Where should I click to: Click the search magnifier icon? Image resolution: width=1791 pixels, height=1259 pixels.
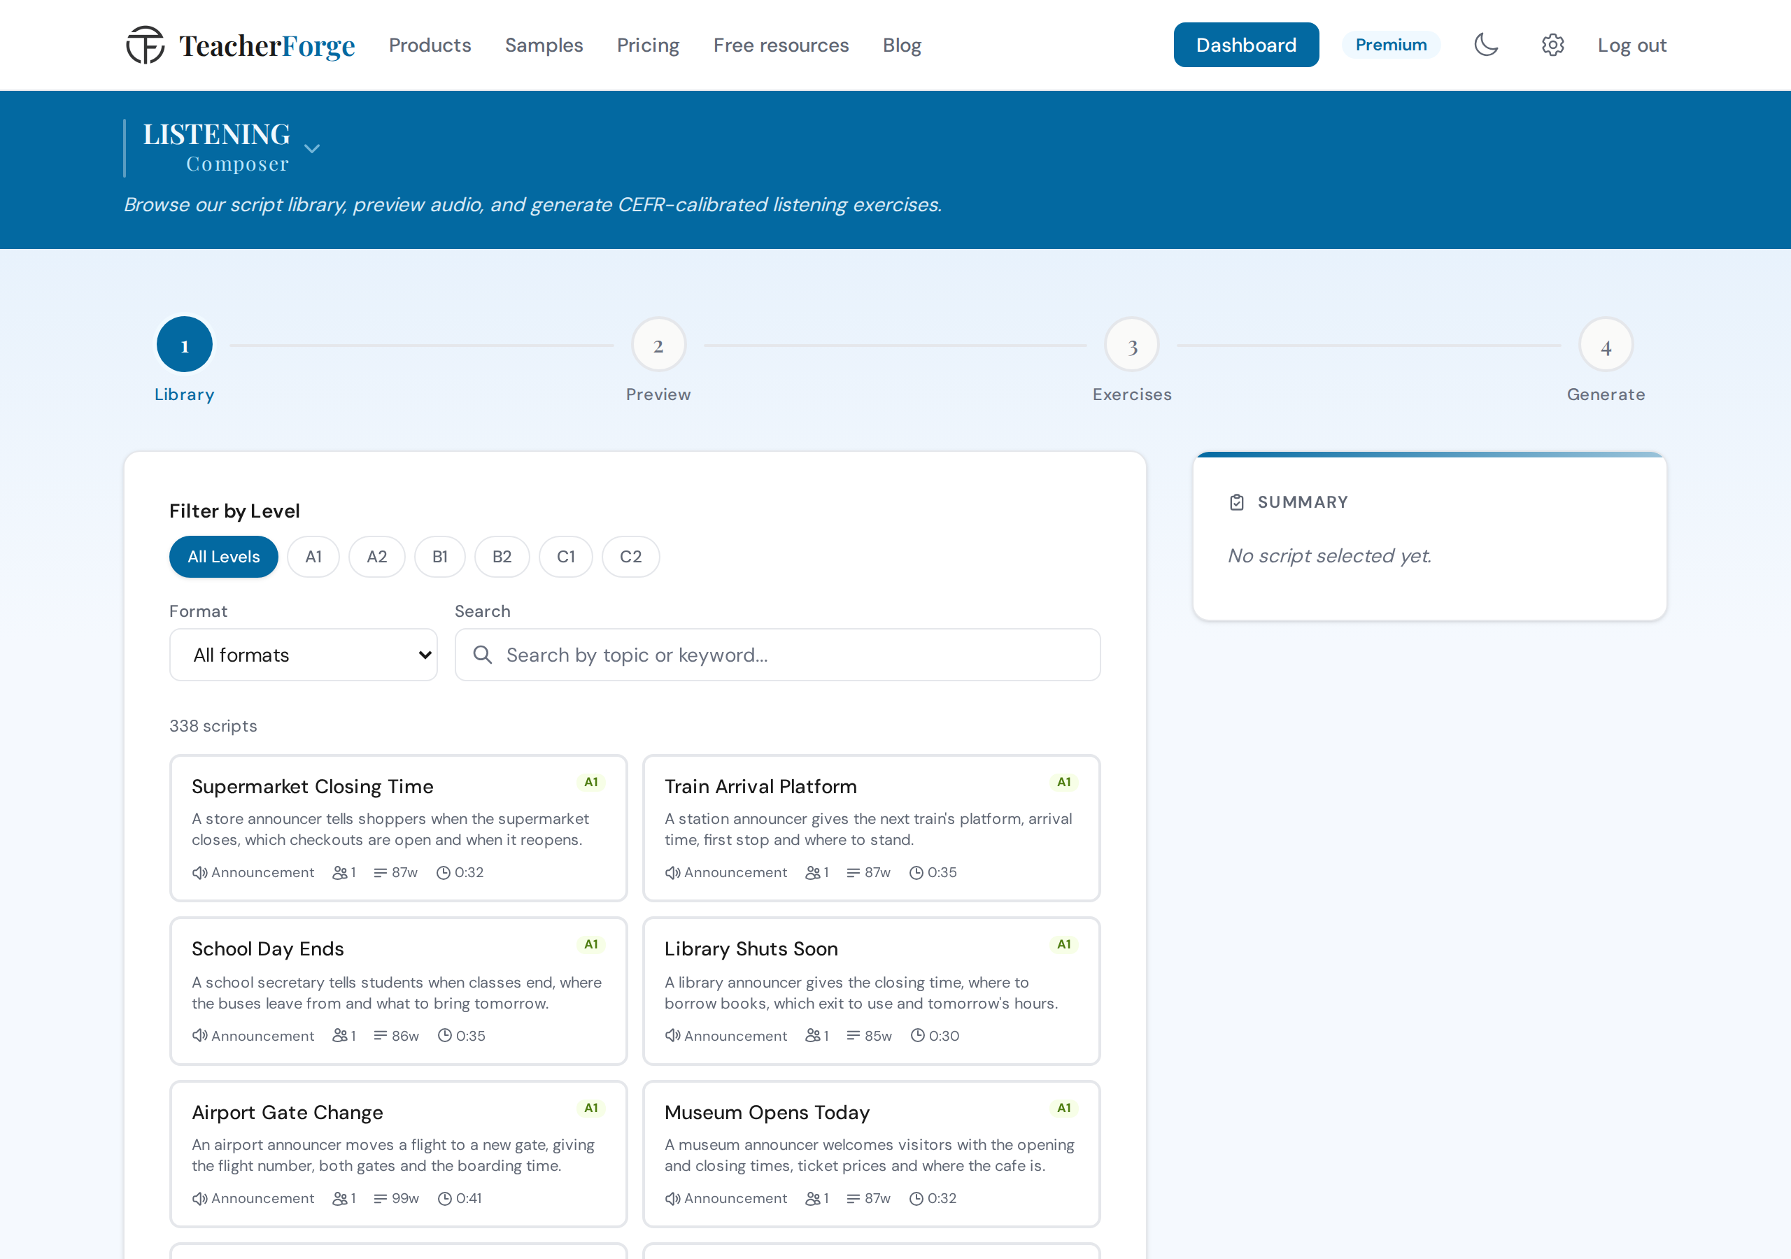coord(483,655)
